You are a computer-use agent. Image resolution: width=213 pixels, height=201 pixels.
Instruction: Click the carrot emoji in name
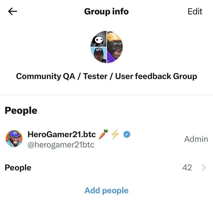pyautogui.click(x=103, y=134)
